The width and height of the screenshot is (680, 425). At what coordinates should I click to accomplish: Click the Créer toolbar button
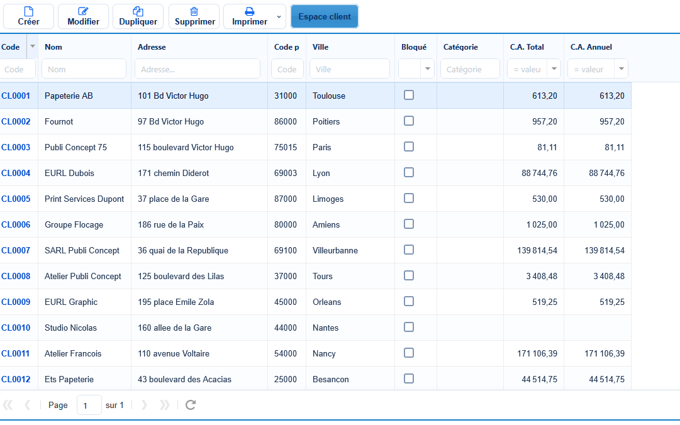29,16
